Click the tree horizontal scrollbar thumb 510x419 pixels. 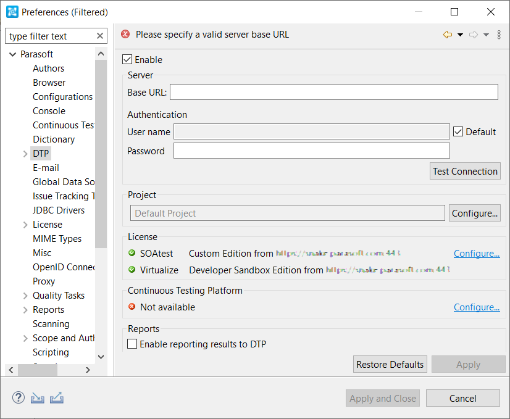(x=38, y=370)
